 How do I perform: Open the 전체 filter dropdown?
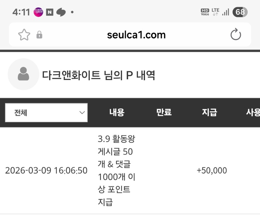46,113
